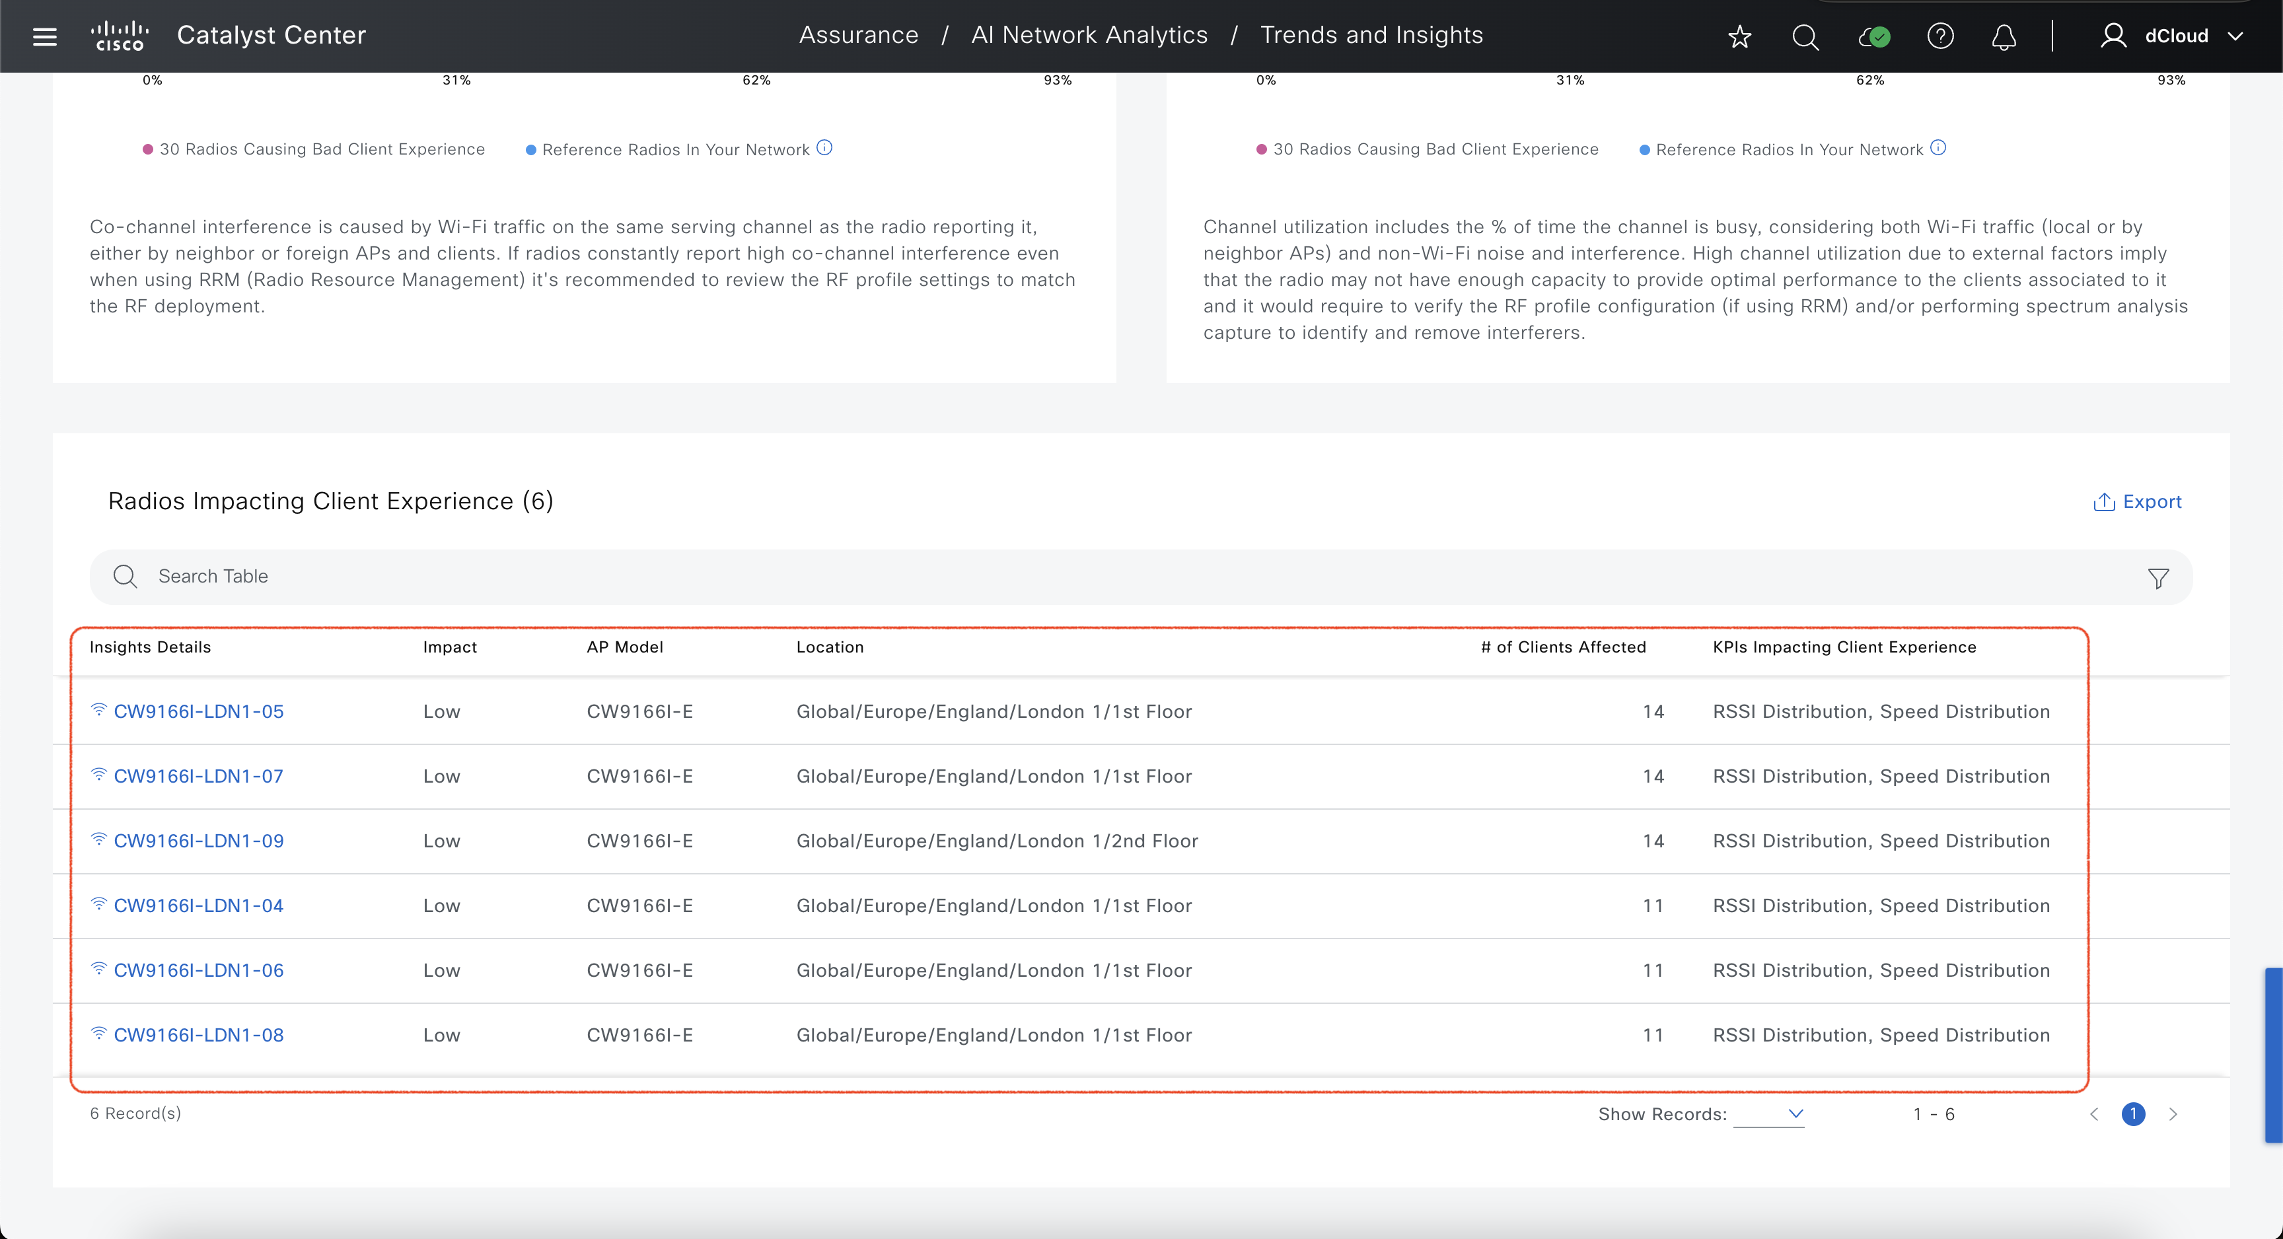Click the Catalyst Center title

coord(272,36)
